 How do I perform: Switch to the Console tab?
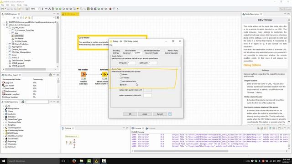click(x=138, y=128)
